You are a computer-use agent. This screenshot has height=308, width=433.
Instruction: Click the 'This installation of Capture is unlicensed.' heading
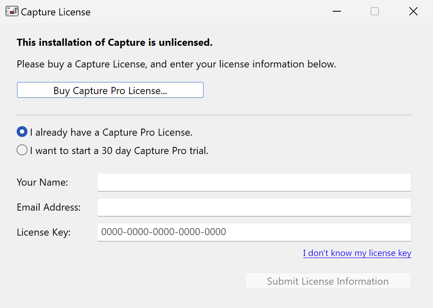pyautogui.click(x=114, y=42)
